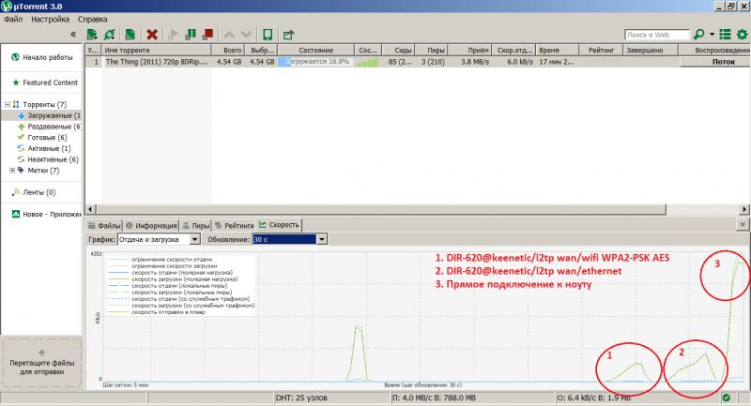Viewport: 751px width, 406px height.
Task: Click Move Down Queue arrow icon
Action: coord(246,35)
